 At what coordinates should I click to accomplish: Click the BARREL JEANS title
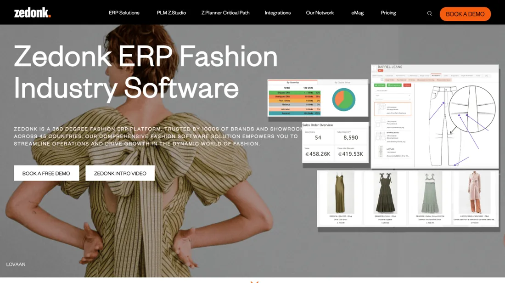[390, 67]
